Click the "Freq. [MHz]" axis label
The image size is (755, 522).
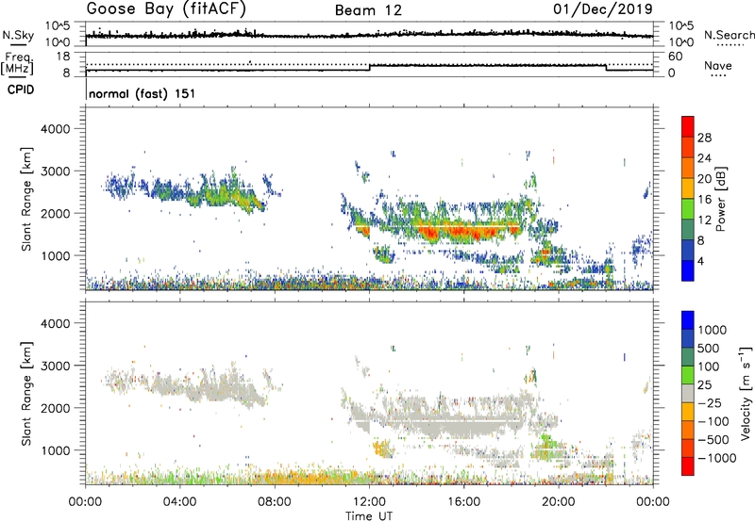(17, 64)
